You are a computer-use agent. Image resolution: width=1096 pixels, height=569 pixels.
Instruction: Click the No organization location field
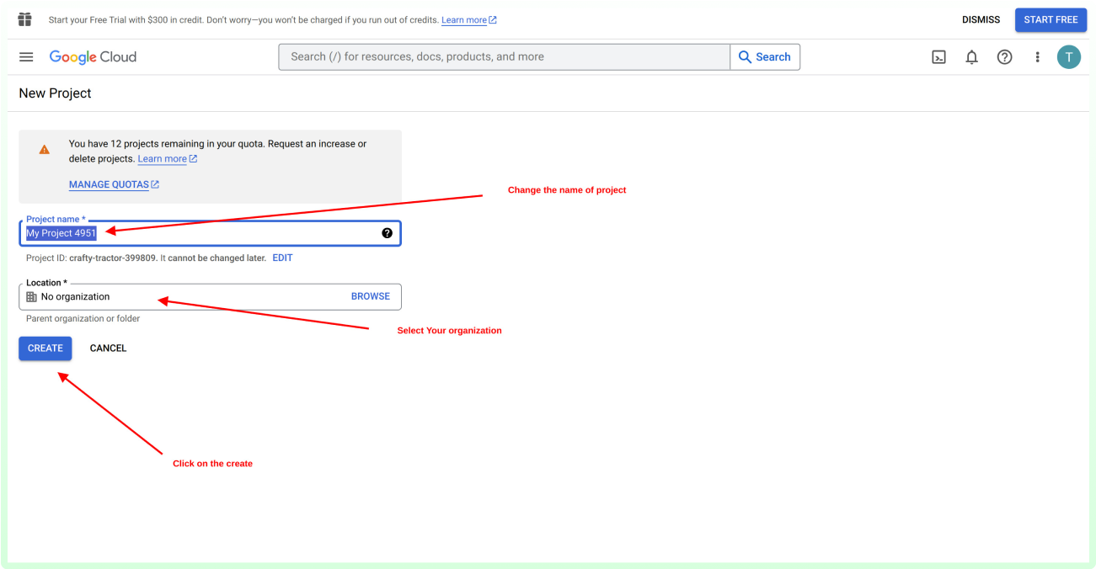point(185,297)
